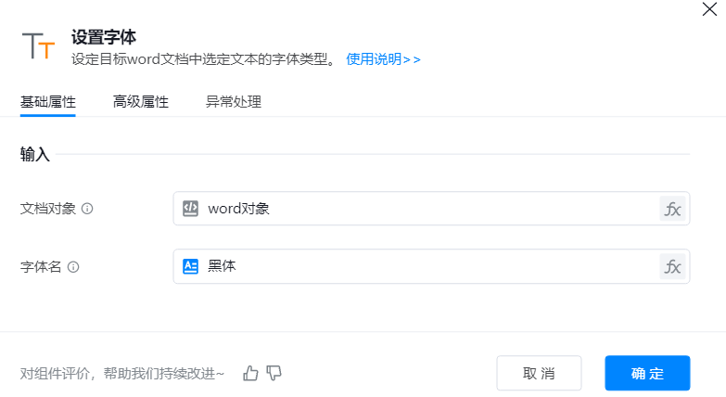Click the code icon in word对象 field
The height and width of the screenshot is (397, 726).
190,209
